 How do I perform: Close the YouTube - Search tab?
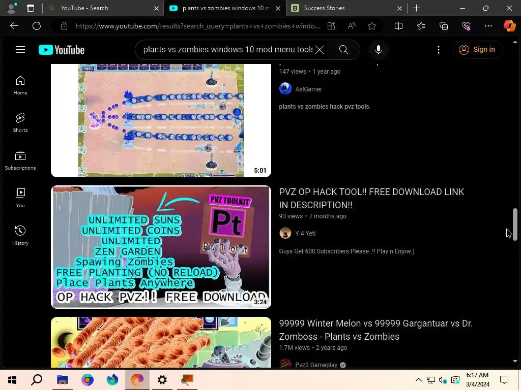pyautogui.click(x=157, y=8)
